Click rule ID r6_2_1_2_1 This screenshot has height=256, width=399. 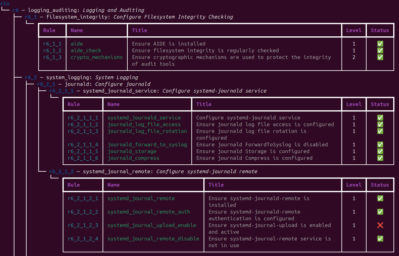click(x=83, y=198)
